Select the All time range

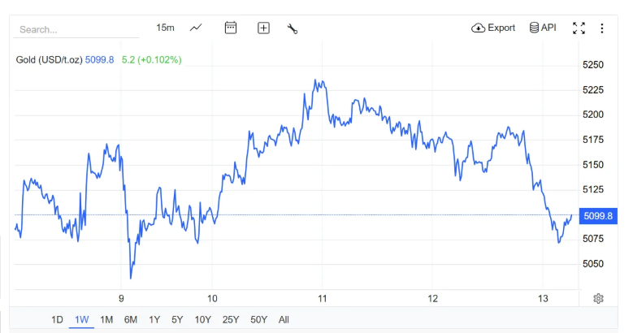(x=284, y=319)
